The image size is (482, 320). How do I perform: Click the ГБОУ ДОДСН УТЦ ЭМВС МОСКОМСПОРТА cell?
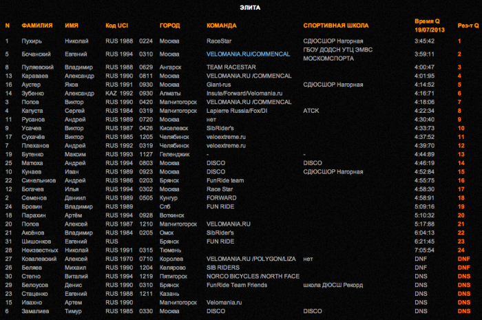point(337,54)
